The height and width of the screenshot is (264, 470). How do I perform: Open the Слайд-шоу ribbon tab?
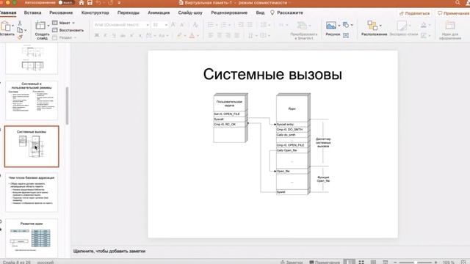click(190, 13)
